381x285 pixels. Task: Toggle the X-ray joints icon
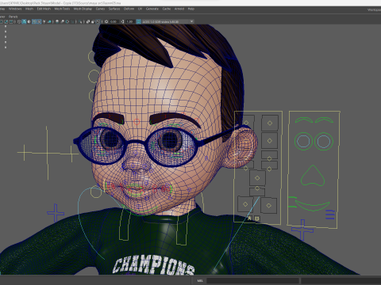[98, 21]
